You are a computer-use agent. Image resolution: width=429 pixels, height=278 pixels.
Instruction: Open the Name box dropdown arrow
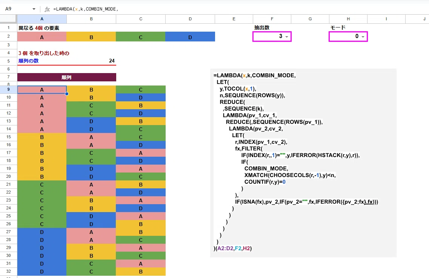34,9
